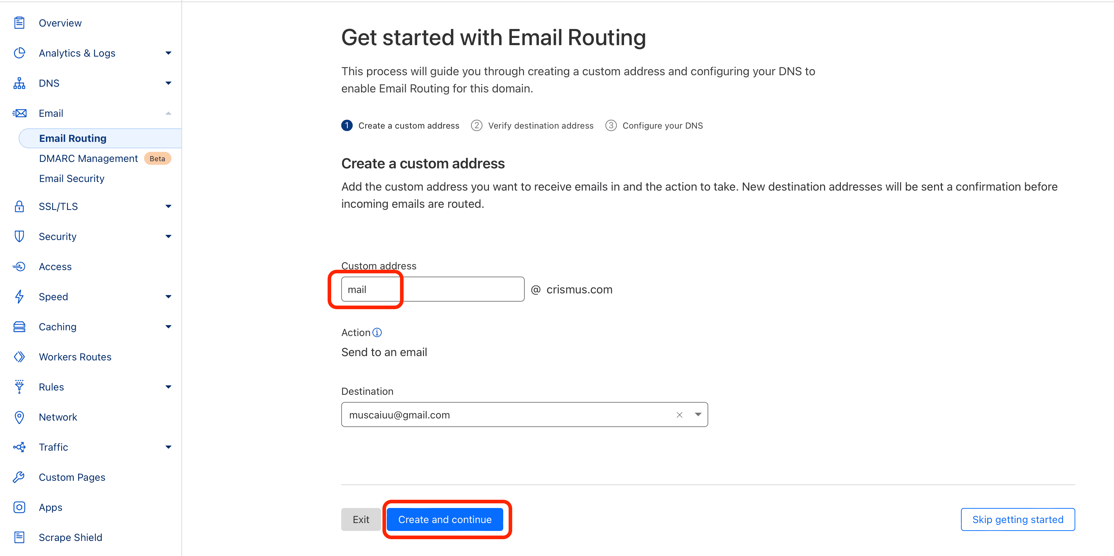
Task: Click the Analytics & Logs pie chart icon
Action: pos(19,53)
